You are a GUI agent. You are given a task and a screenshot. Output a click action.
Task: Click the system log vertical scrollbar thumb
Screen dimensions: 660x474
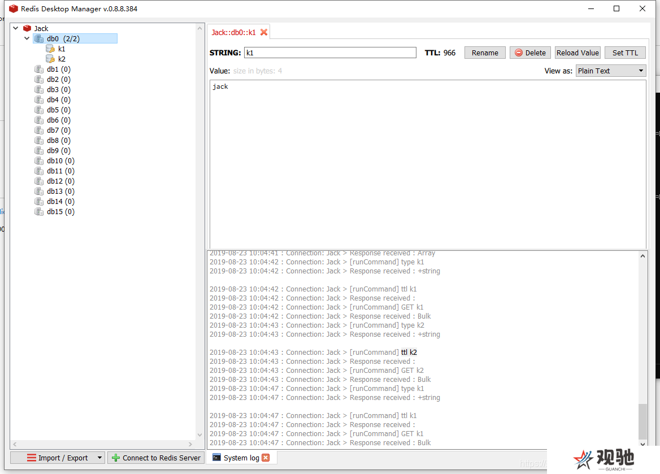tap(642, 421)
